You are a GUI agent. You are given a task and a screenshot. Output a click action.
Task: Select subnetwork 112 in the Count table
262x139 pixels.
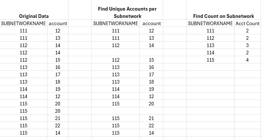click(x=210, y=38)
